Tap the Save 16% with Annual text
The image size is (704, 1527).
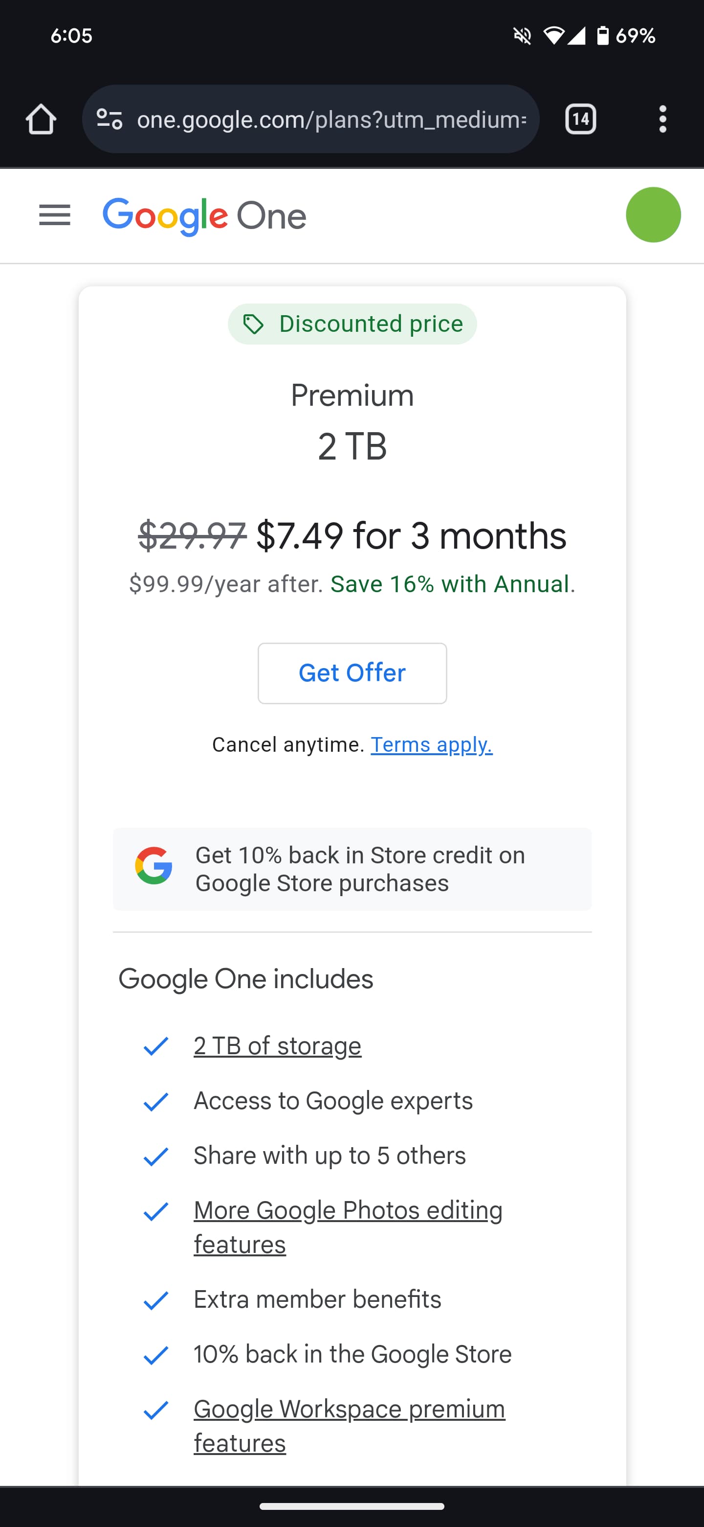pyautogui.click(x=450, y=584)
